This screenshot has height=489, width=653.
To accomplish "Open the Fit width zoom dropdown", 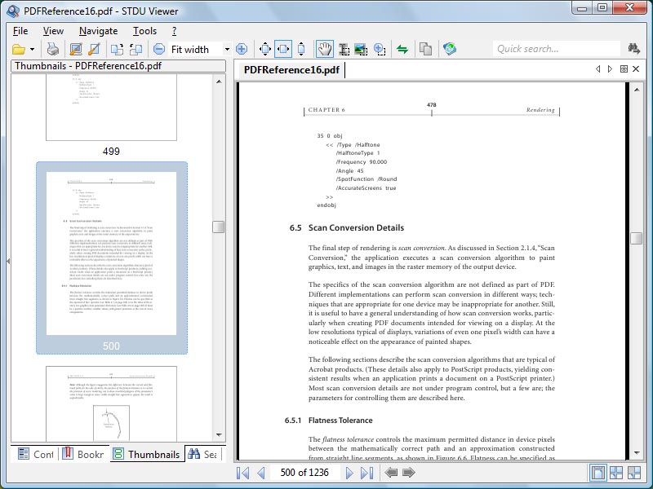I will click(x=226, y=49).
